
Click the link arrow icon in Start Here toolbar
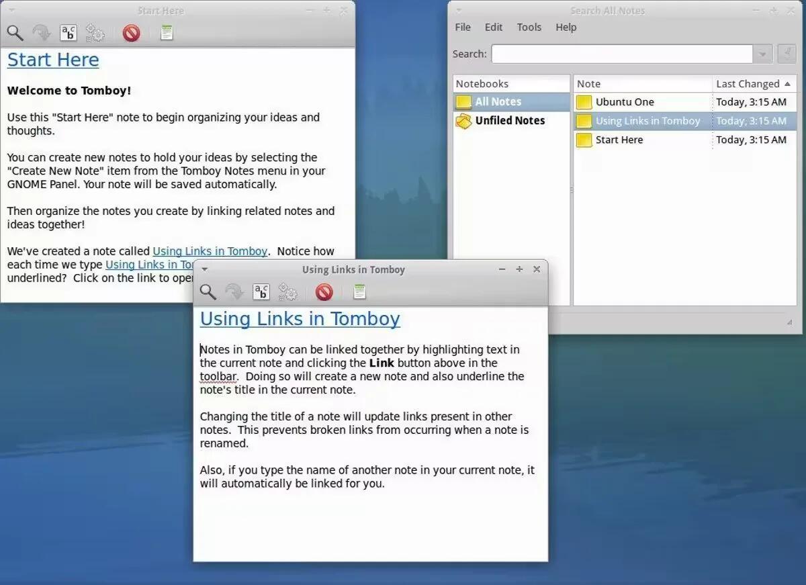point(41,32)
